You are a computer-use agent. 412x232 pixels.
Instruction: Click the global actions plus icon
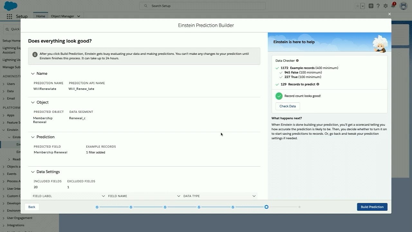371,6
